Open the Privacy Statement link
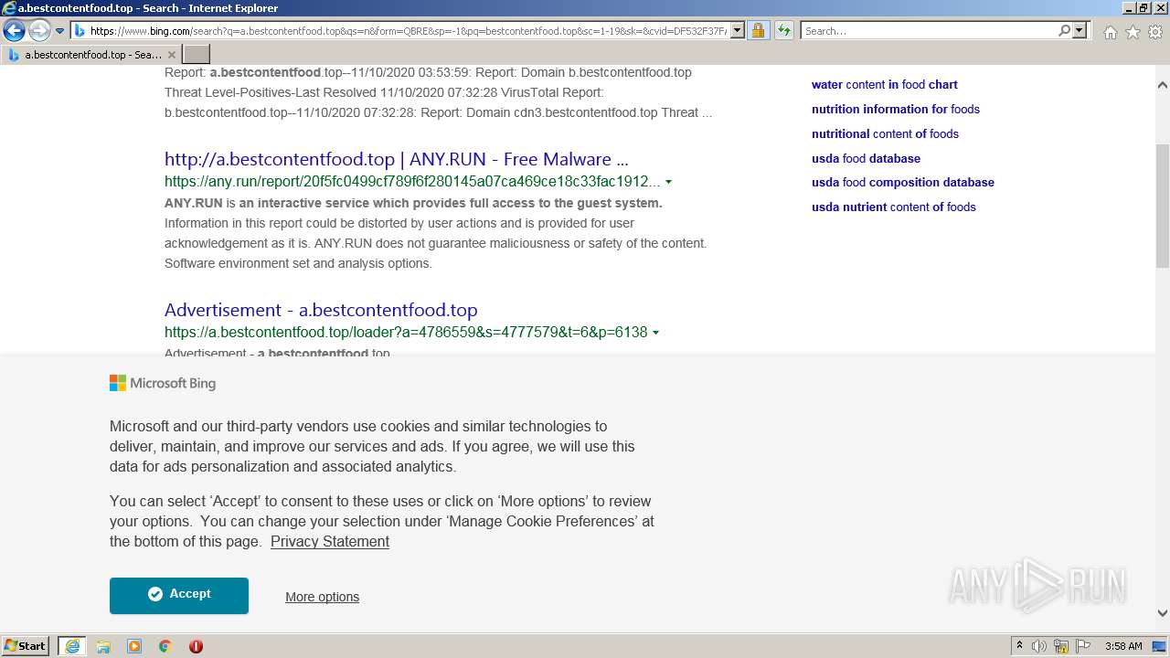The image size is (1170, 658). [x=330, y=541]
